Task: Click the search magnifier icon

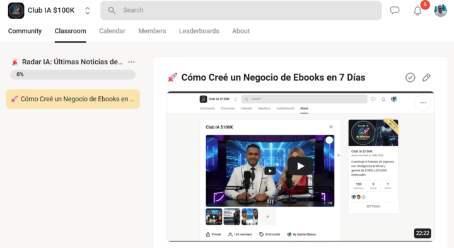Action: pos(112,11)
